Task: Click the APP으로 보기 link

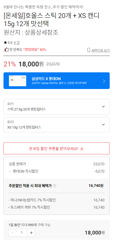Action: [101, 50]
